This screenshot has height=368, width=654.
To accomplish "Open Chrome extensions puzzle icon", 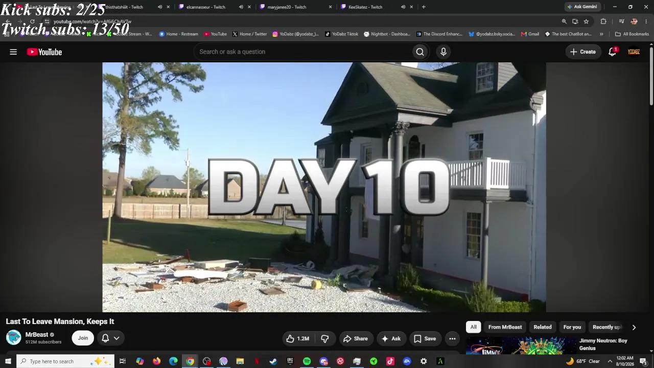I will coord(603,21).
